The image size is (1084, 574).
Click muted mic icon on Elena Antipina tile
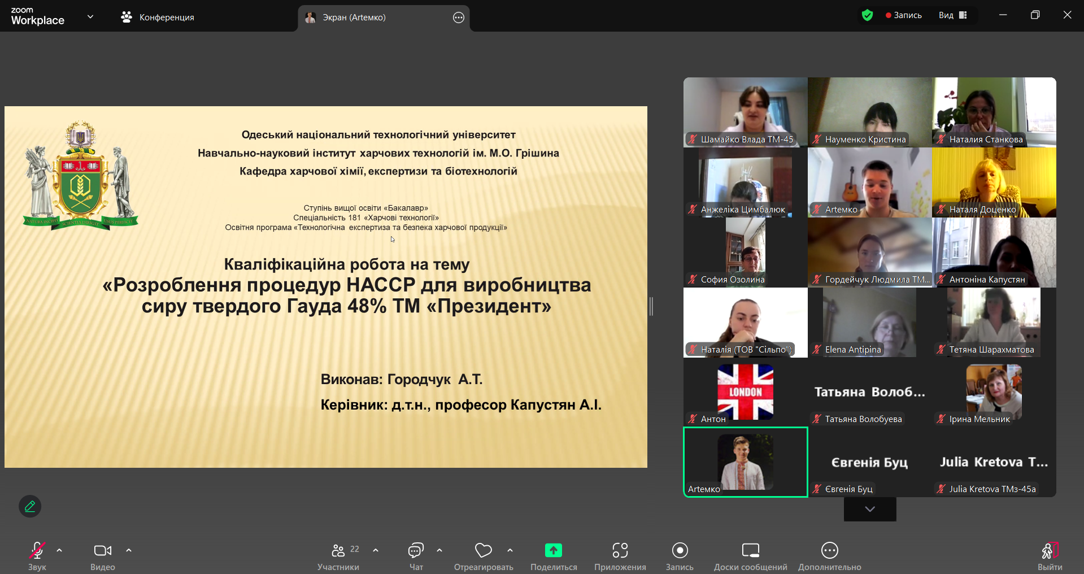[817, 349]
